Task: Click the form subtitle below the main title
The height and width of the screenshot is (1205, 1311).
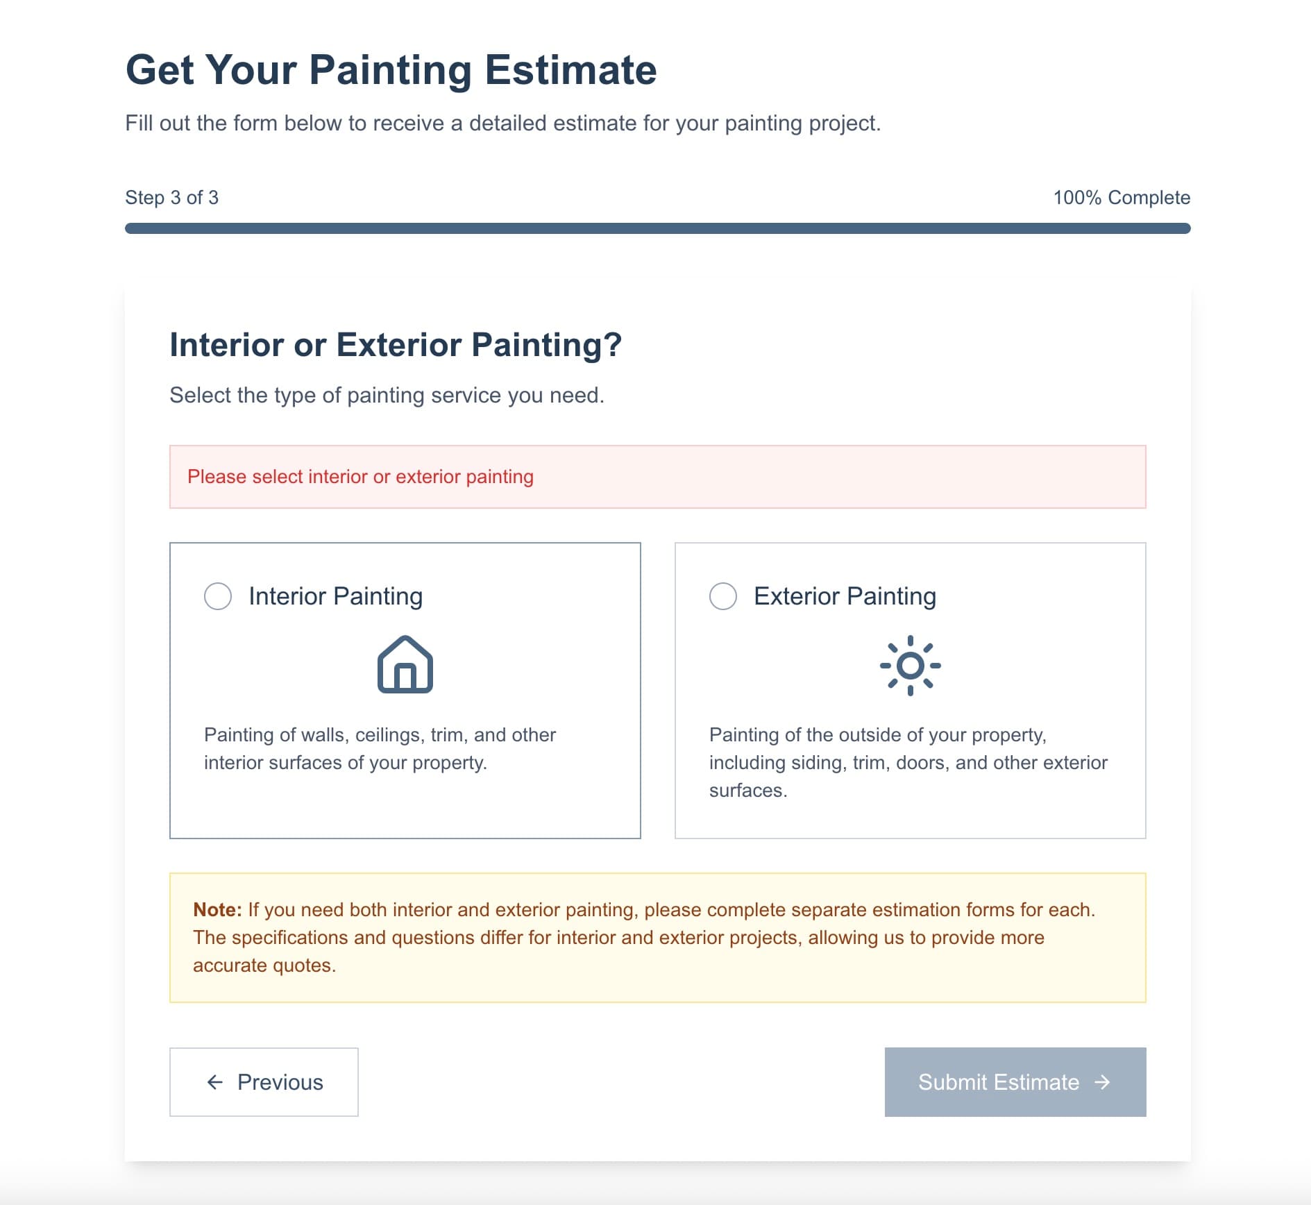Action: point(502,123)
